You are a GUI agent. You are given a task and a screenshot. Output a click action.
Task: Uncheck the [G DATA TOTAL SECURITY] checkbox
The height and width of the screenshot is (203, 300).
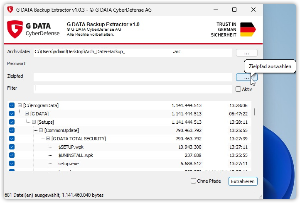[12, 139]
